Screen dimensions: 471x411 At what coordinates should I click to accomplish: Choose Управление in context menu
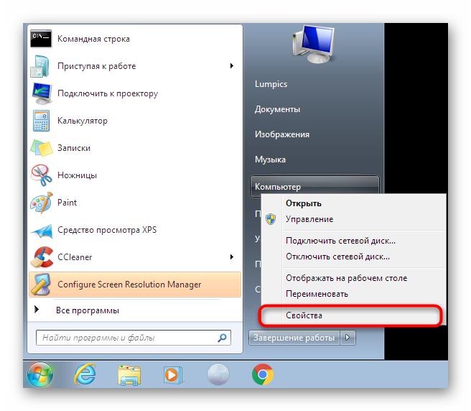click(309, 219)
